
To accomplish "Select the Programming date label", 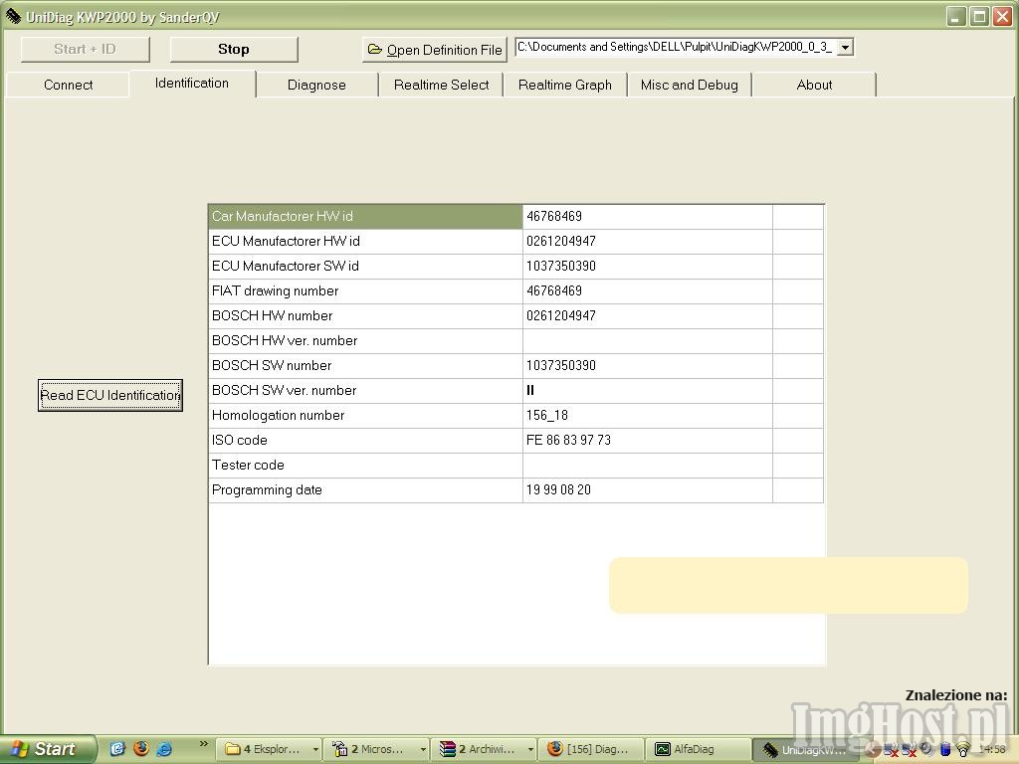I will 267,489.
